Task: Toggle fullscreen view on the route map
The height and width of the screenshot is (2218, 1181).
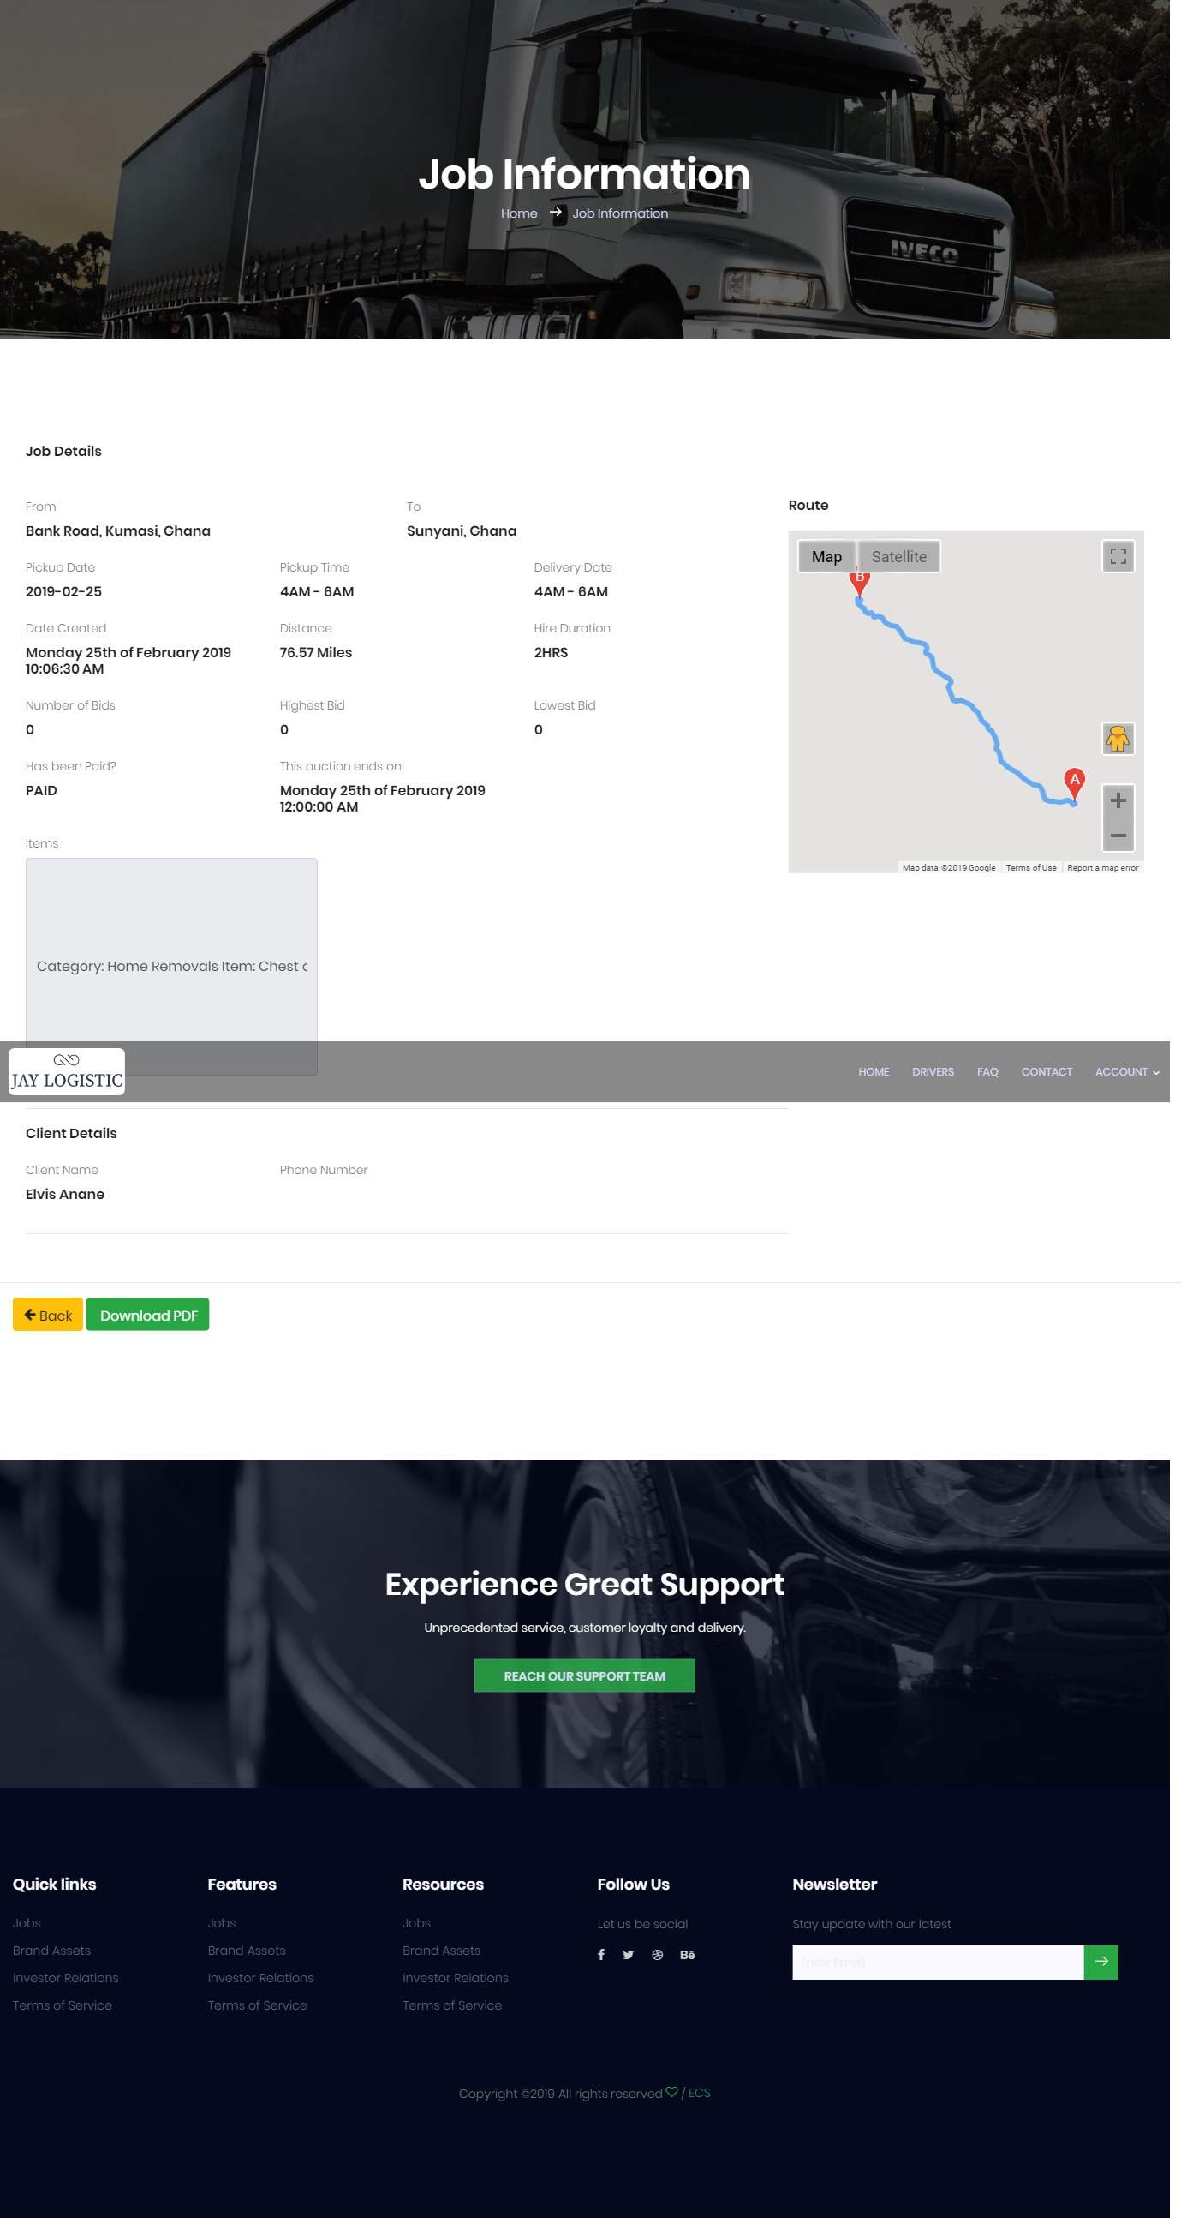Action: (x=1118, y=556)
